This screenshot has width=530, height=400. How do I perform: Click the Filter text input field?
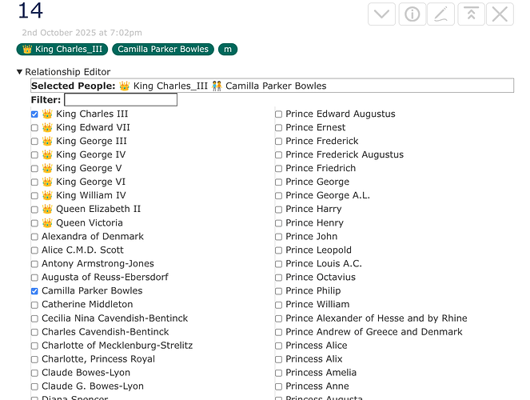[120, 100]
